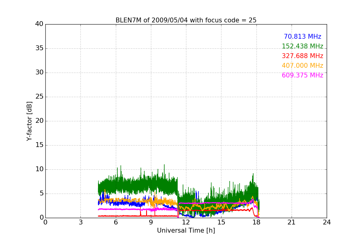The width and height of the screenshot is (363, 242).
Task: Click the x-axis tick value 18
Action: pos(257,222)
